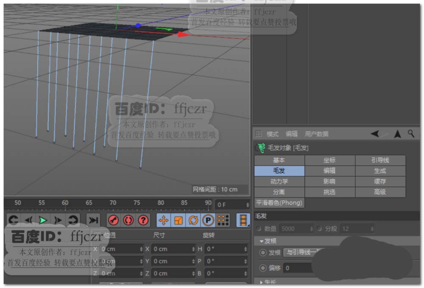The height and width of the screenshot is (288, 424).
Task: Click the current frame 0 F stepper
Action: (x=248, y=205)
